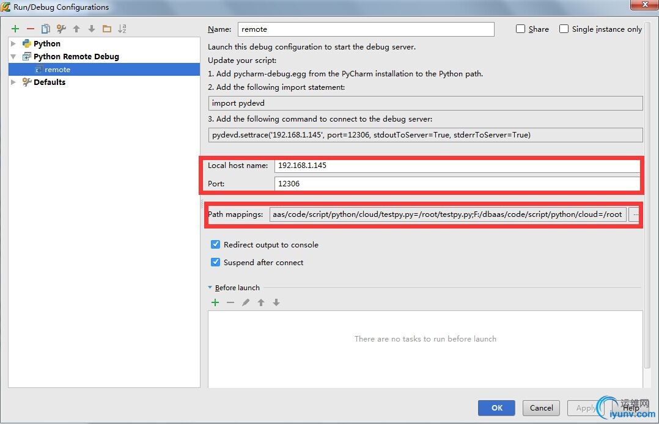Click the Local host name field

[x=457, y=165]
